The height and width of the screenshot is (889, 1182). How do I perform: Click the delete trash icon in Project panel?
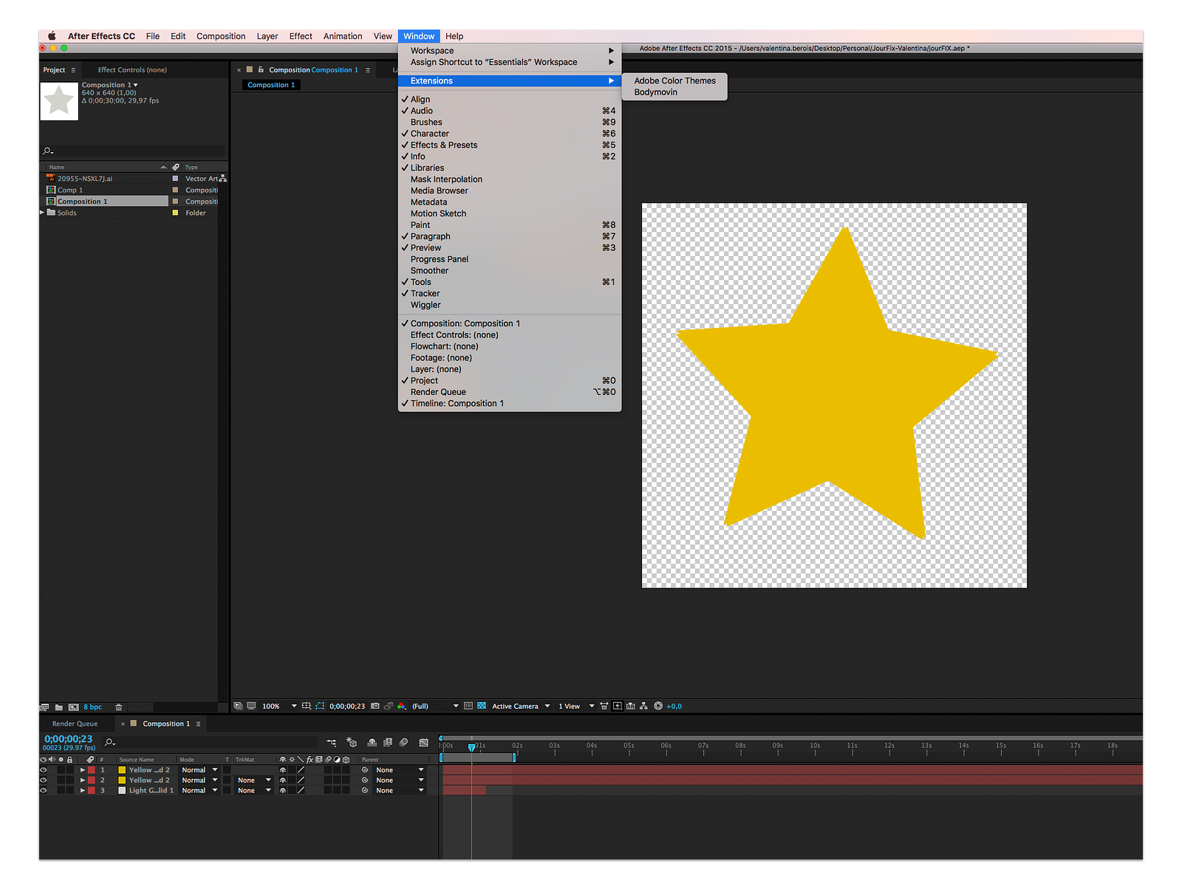click(x=118, y=707)
